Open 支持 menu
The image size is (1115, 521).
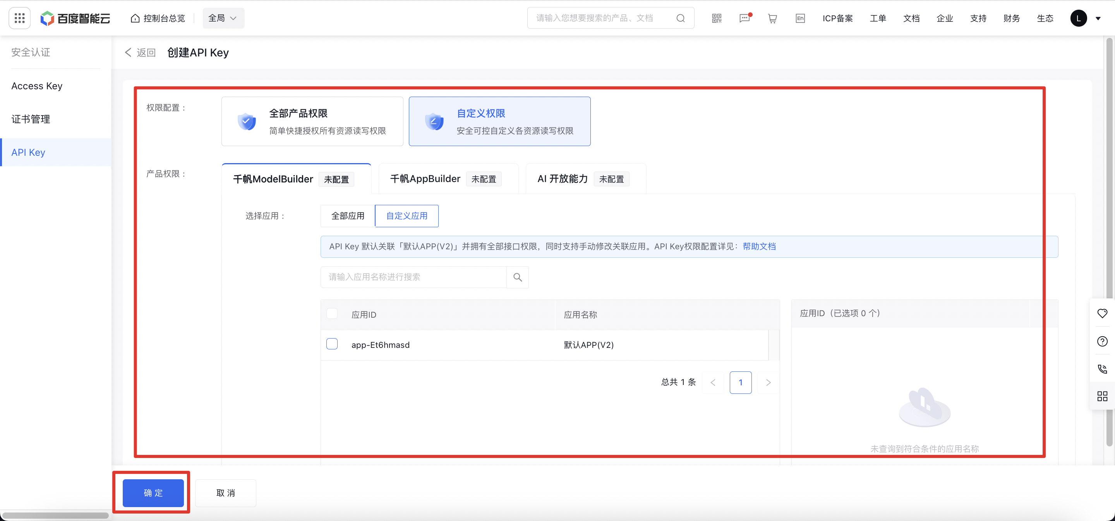coord(978,18)
